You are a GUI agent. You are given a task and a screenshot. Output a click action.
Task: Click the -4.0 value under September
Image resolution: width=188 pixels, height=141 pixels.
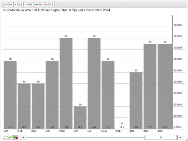122,127
